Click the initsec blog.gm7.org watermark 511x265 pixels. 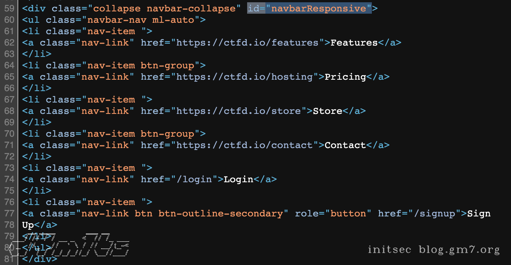[433, 249]
